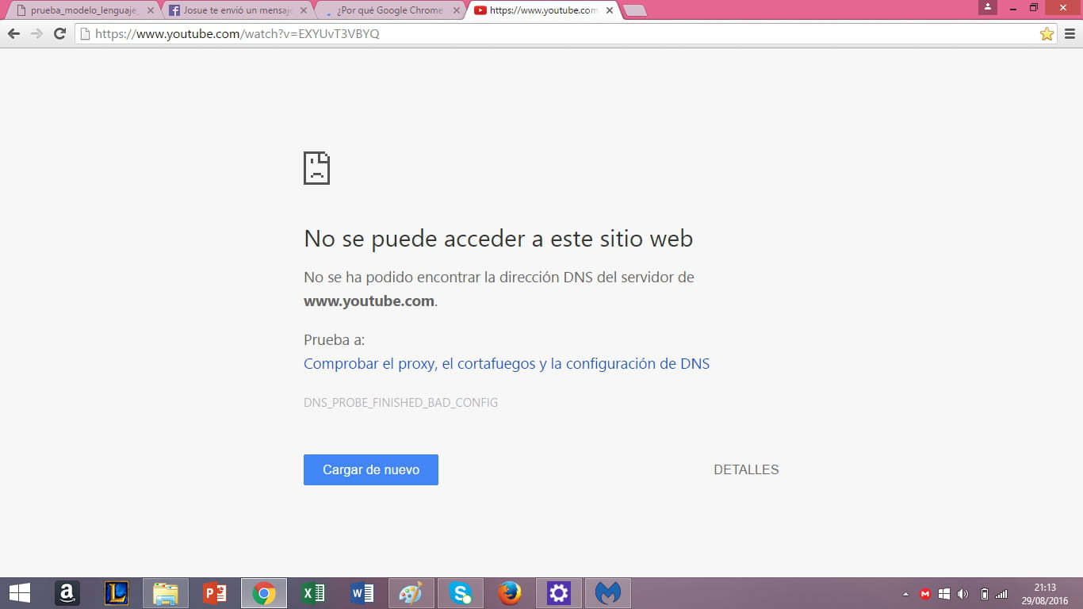Open the Windows Start button
This screenshot has width=1083, height=609.
click(20, 593)
